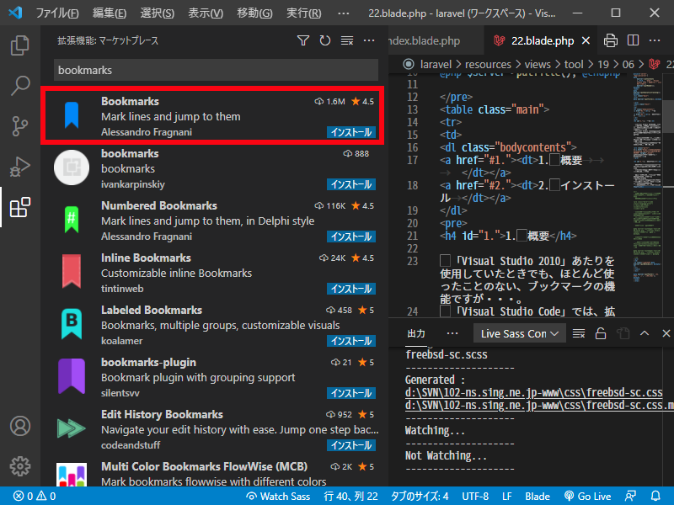Maximize the output panel with chevron
Viewport: 674px width, 505px height.
[x=644, y=333]
